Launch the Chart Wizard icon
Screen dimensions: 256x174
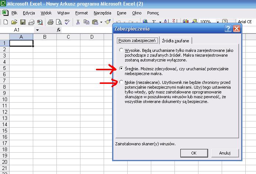tap(186, 21)
